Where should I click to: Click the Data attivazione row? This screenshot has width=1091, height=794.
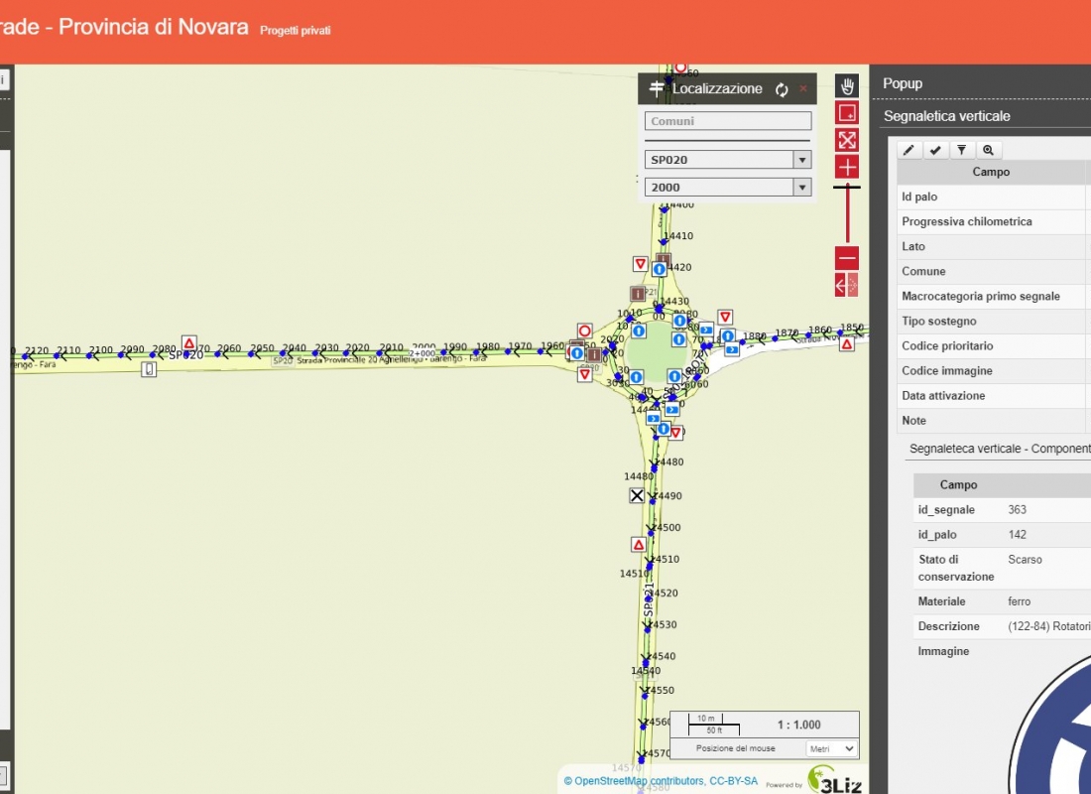994,396
